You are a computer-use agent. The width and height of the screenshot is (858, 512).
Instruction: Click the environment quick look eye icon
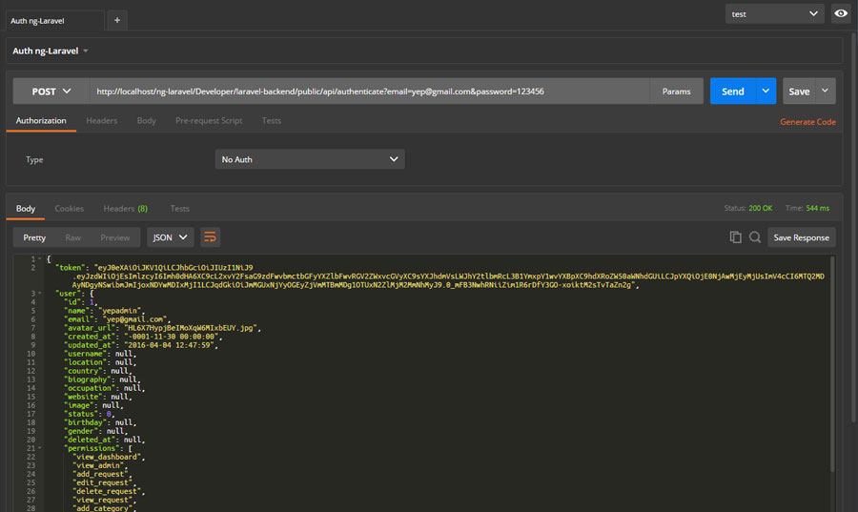(841, 13)
